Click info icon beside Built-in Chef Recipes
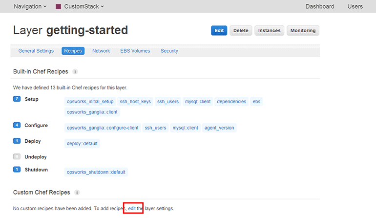The height and width of the screenshot is (218, 376). click(75, 72)
